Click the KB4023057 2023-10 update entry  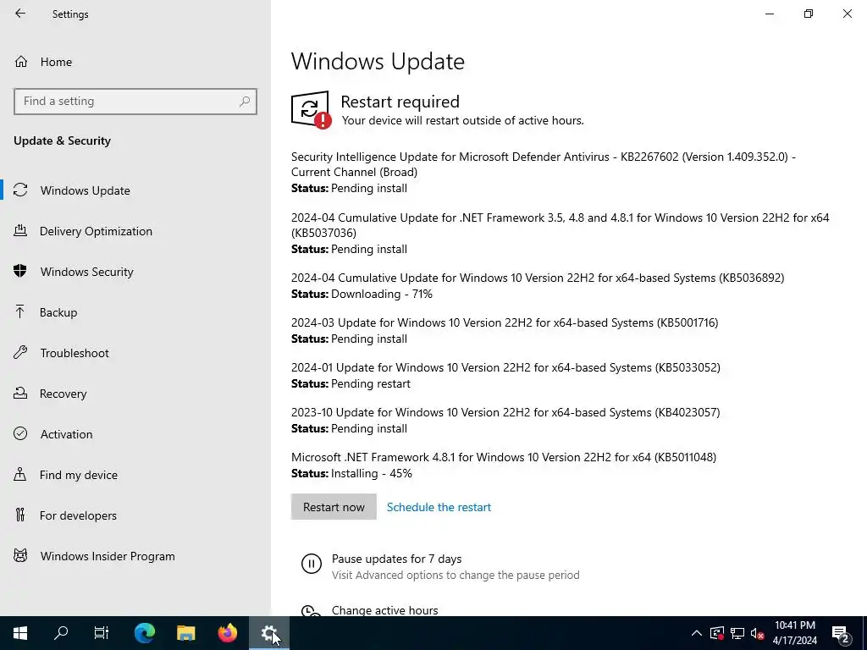(x=505, y=412)
